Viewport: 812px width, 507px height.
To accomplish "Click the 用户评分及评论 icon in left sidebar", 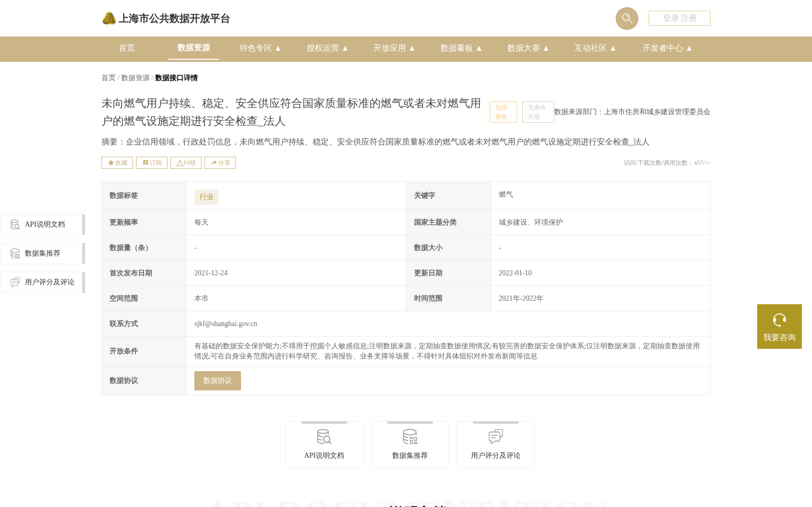I will pos(15,282).
